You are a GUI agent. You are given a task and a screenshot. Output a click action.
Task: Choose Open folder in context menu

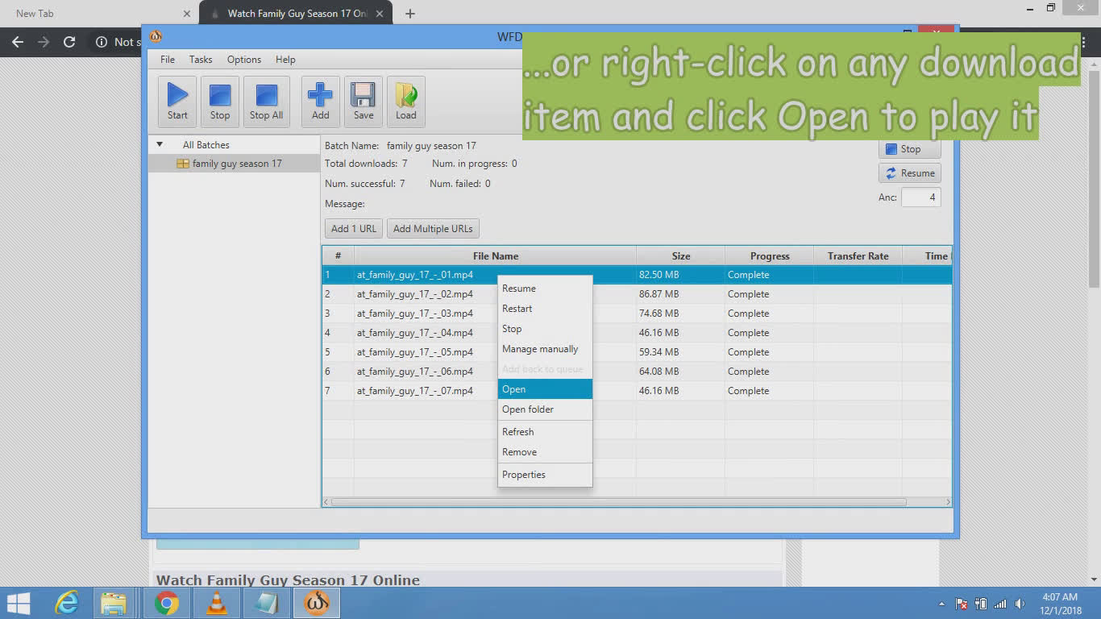tap(545, 409)
